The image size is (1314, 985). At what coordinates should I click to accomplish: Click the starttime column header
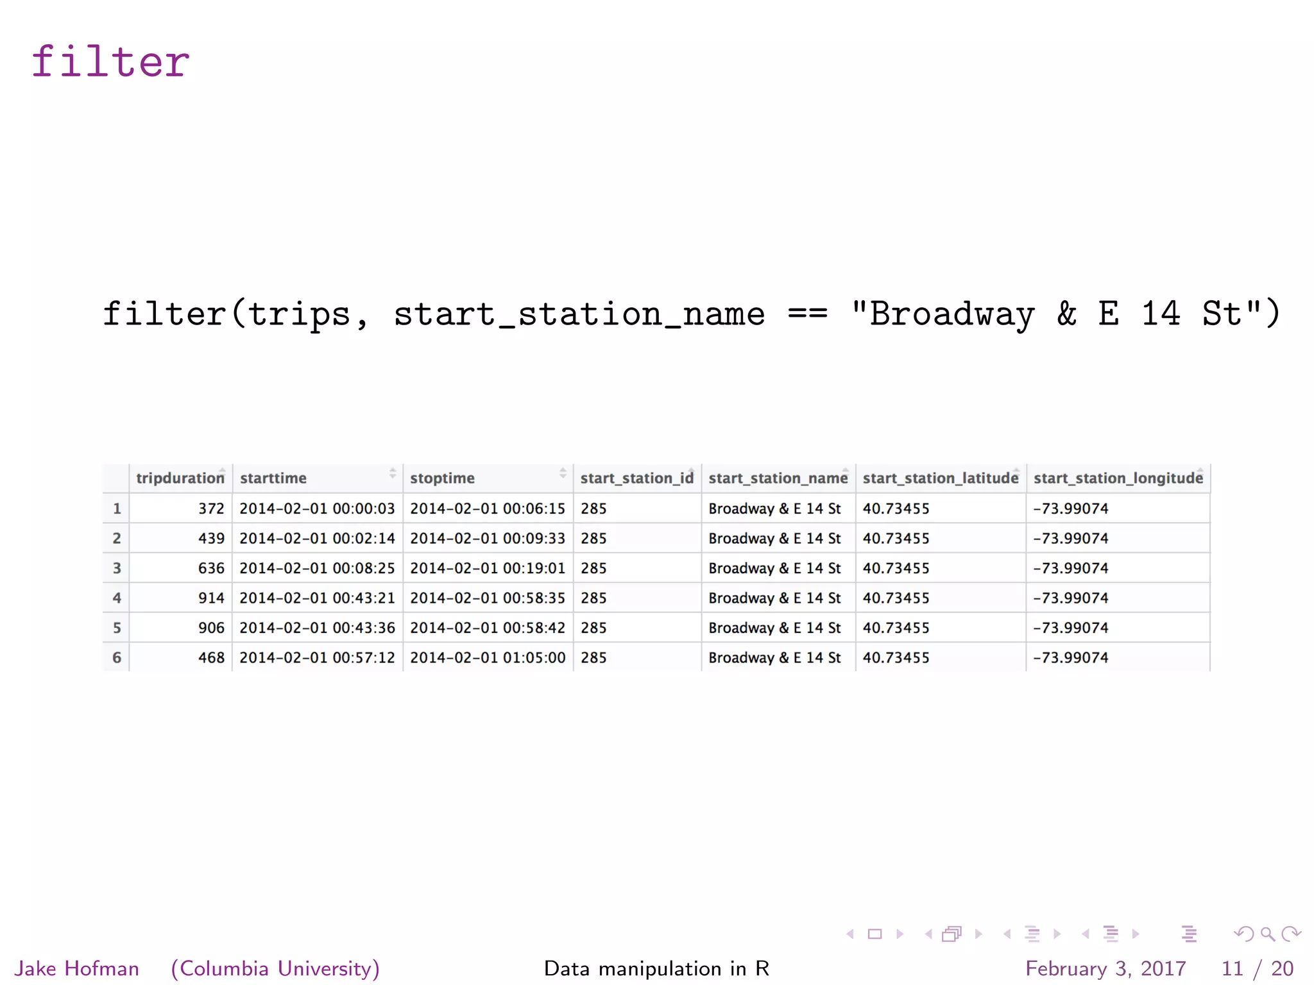tap(318, 478)
